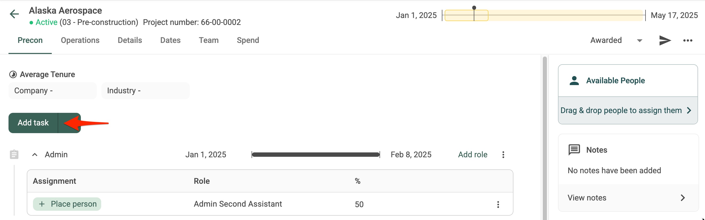Screen dimensions: 705x220
Task: Expand the Add task split-button arrow
Action: pos(69,123)
